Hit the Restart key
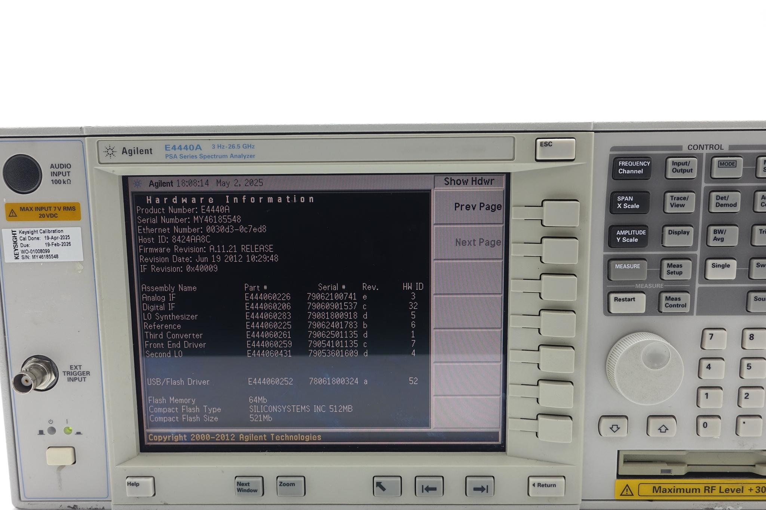Screen dimensions: 766x510 626,302
